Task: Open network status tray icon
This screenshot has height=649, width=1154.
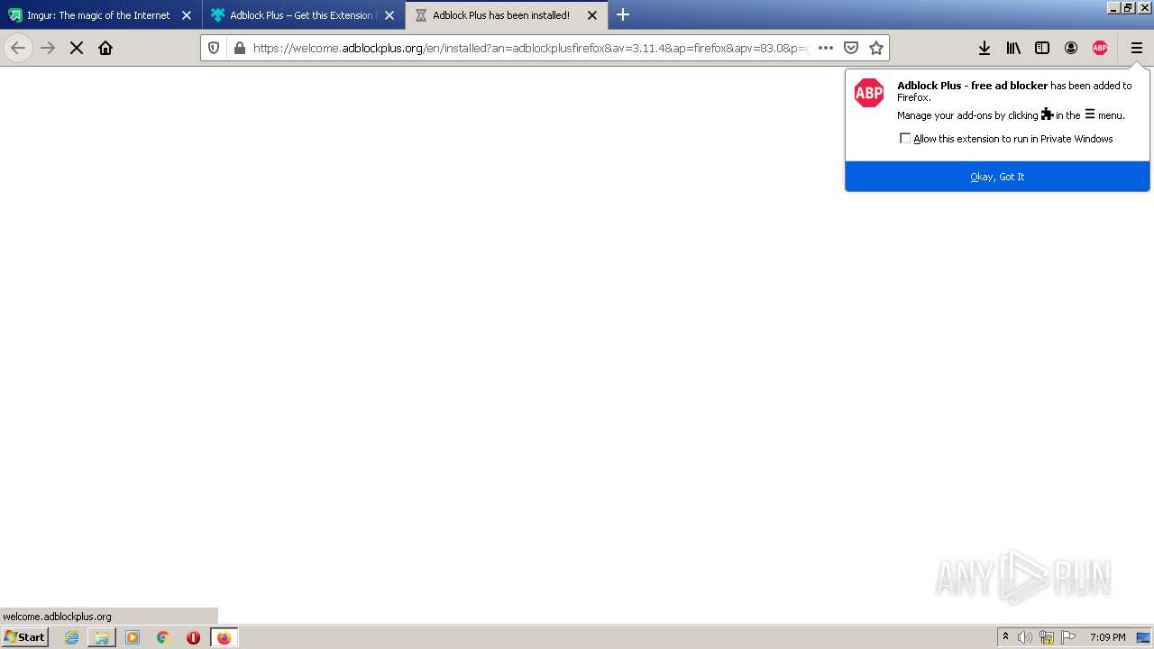Action: click(x=1047, y=637)
